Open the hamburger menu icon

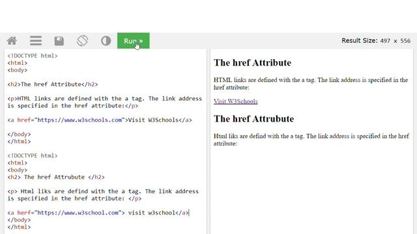tap(36, 41)
